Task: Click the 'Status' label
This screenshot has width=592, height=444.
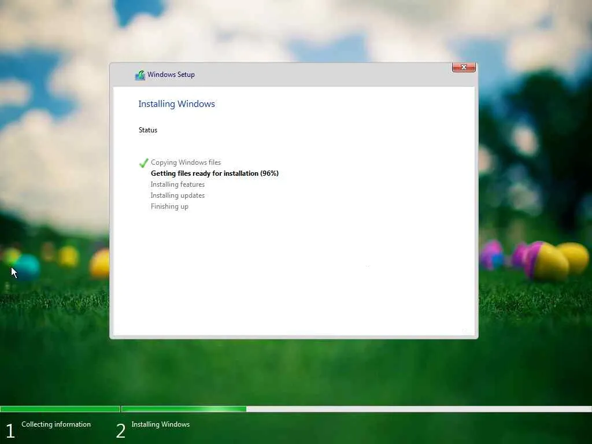Action: click(148, 130)
